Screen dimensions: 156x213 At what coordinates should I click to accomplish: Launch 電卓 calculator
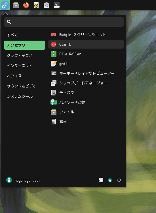(86, 122)
